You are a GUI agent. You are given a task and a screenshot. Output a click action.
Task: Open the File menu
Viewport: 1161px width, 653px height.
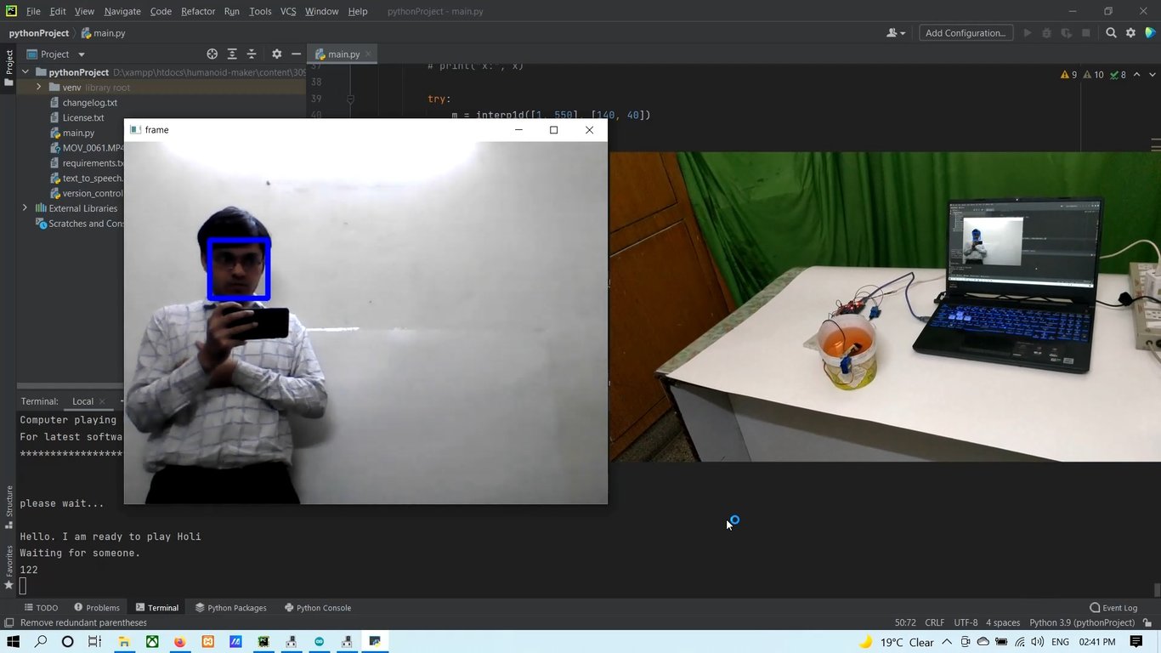[33, 11]
